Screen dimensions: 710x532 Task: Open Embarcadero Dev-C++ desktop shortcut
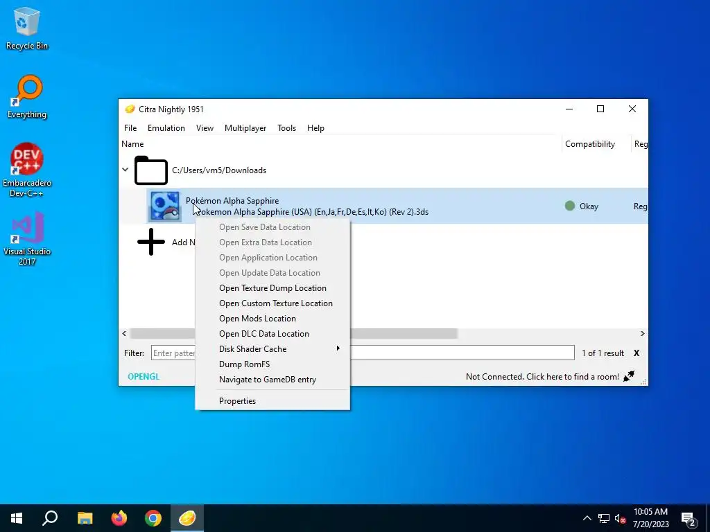[x=27, y=170]
